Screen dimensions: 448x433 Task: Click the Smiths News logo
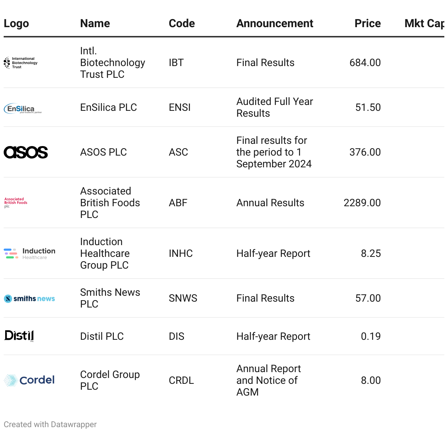click(x=29, y=299)
